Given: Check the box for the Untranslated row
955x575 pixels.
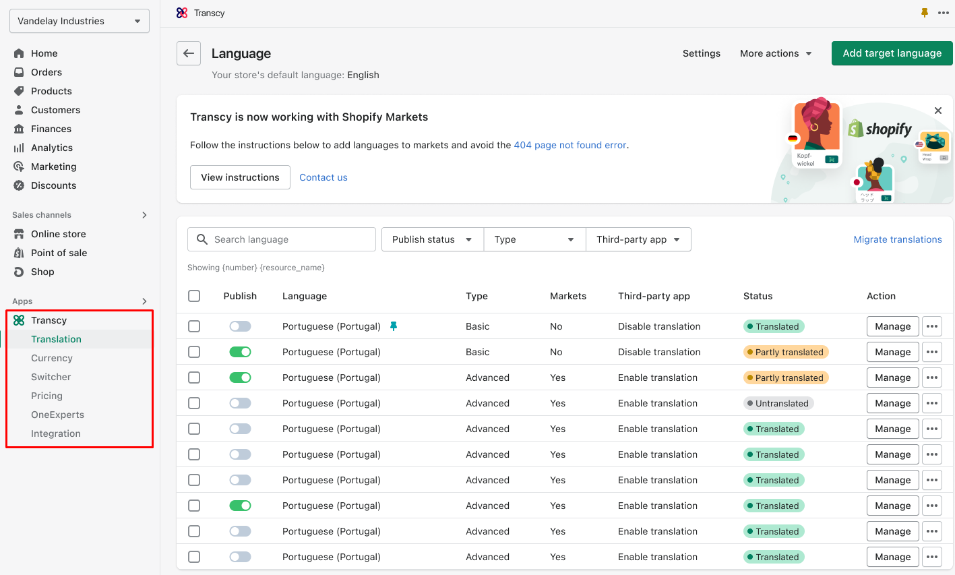Looking at the screenshot, I should 194,403.
